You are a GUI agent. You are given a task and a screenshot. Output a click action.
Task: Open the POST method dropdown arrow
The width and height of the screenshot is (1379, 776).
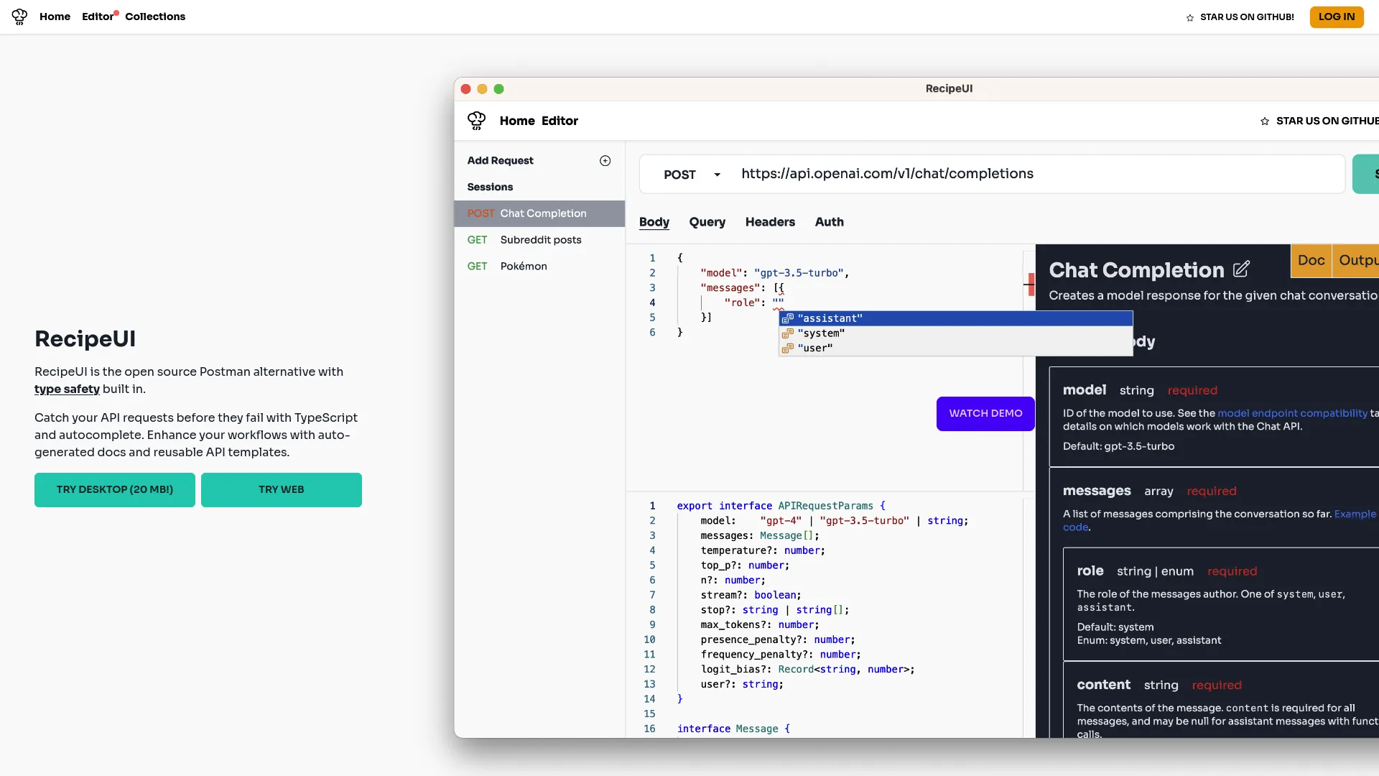point(717,175)
